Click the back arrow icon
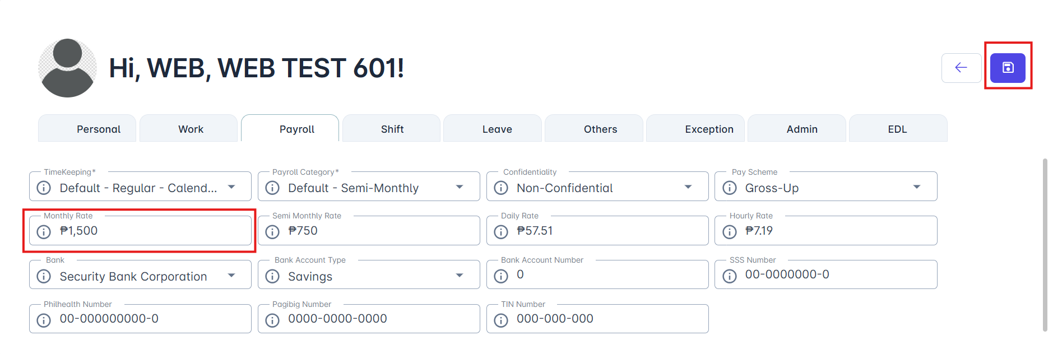 [x=961, y=68]
